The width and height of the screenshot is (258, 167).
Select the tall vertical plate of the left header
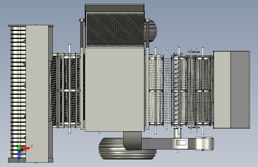click(37, 94)
